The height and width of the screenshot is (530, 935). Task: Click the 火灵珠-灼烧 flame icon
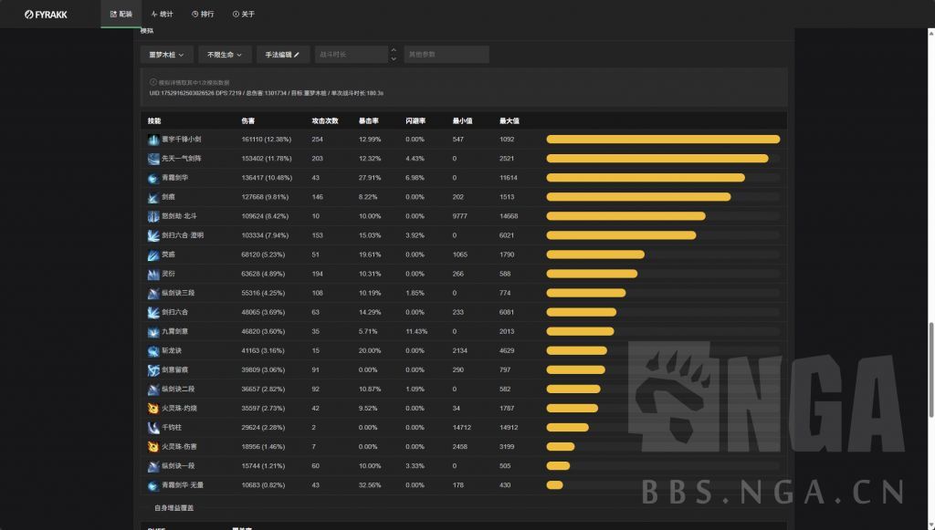153,408
